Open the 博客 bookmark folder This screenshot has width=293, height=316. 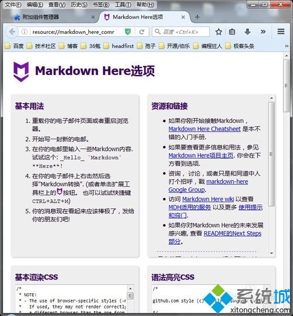[68, 46]
